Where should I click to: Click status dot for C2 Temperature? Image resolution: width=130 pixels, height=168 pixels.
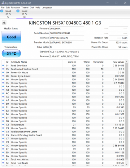[x=3, y=125]
